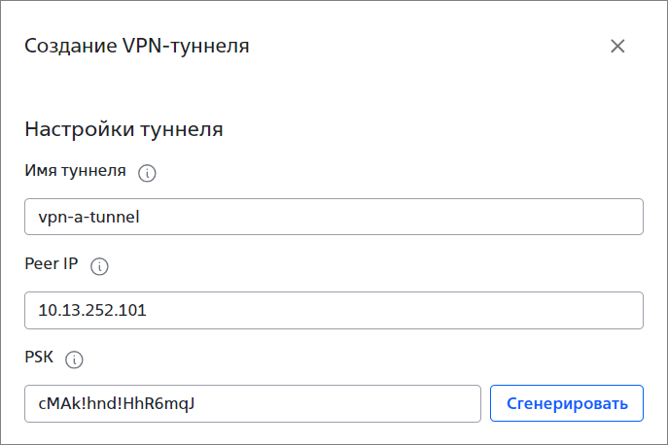Place cursor in the cMAk!hnd!HhR6mqJ key text
The height and width of the screenshot is (445, 668).
pyautogui.click(x=117, y=403)
